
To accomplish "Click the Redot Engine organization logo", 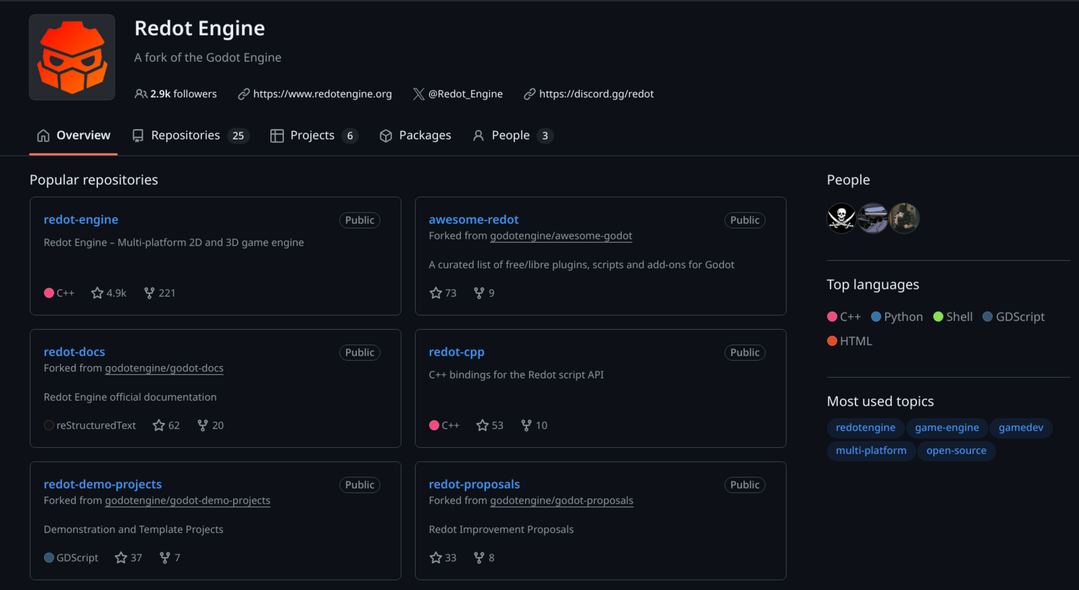I will click(72, 57).
